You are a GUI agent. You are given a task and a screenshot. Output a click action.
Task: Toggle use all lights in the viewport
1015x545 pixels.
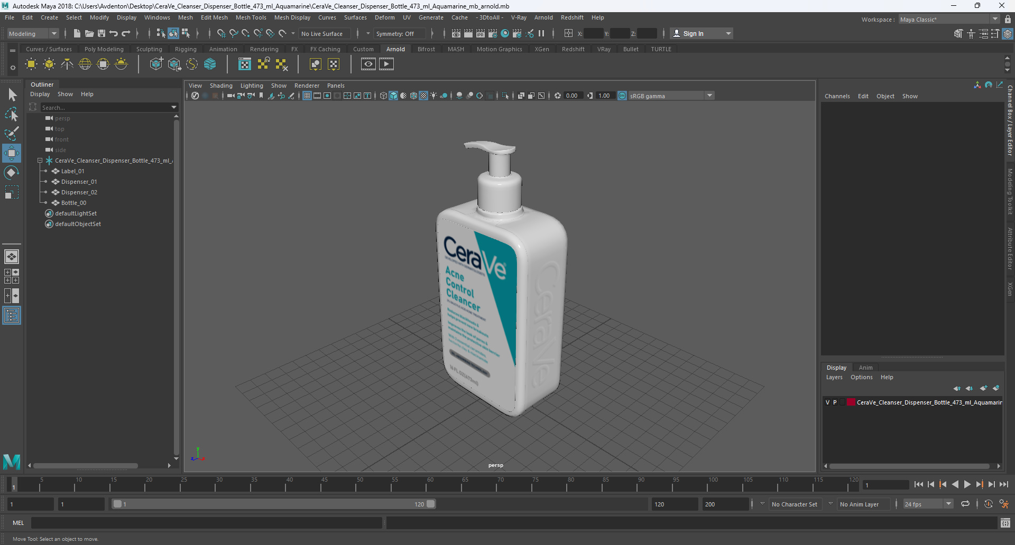[433, 96]
